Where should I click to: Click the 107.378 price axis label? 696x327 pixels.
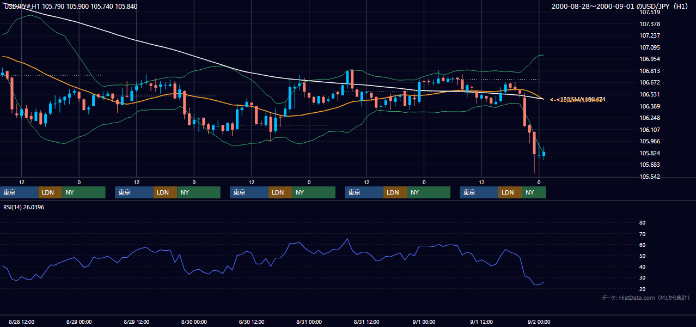point(649,24)
